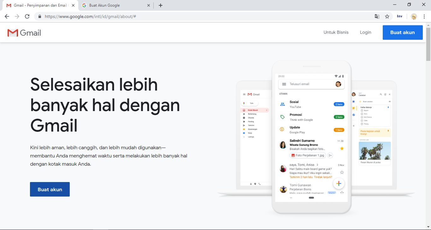Image resolution: width=431 pixels, height=230 pixels.
Task: Click the address bar URL
Action: pyautogui.click(x=90, y=16)
